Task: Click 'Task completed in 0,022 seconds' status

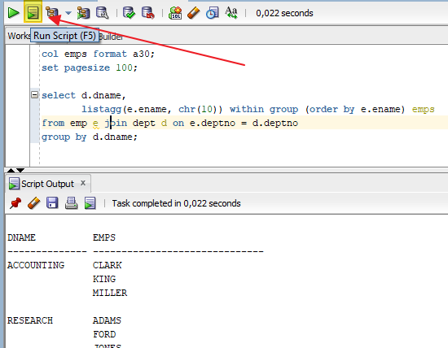Action: click(176, 203)
